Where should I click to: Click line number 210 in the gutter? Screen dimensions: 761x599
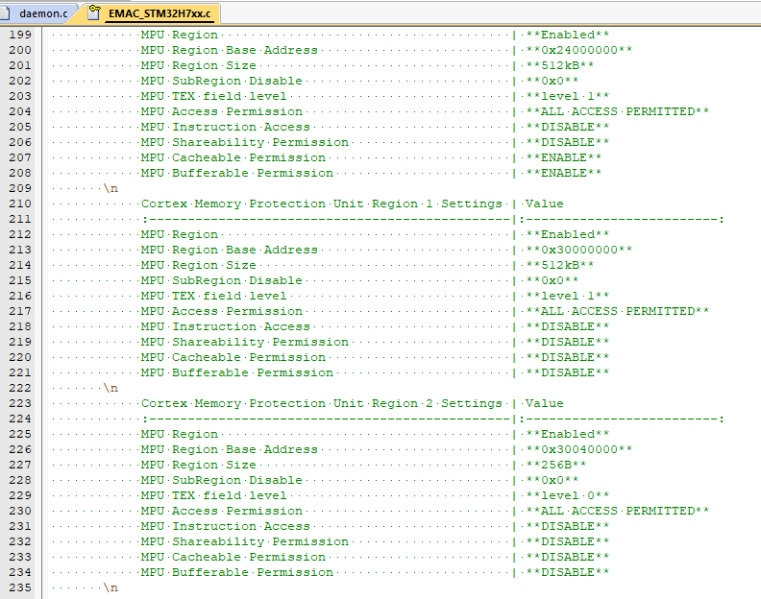point(20,204)
